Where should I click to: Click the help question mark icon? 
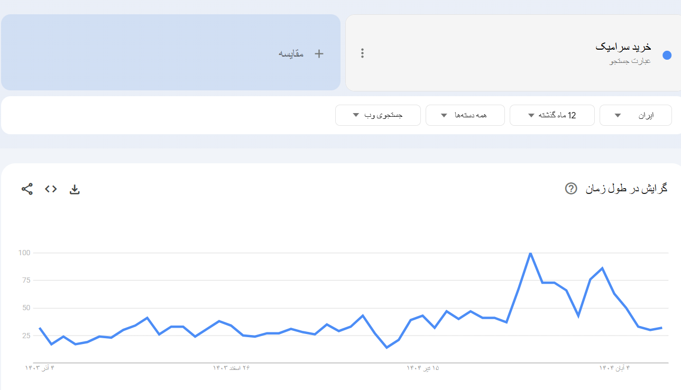(x=571, y=189)
